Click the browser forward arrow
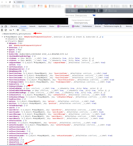The image size is (133, 146). tap(6, 2)
